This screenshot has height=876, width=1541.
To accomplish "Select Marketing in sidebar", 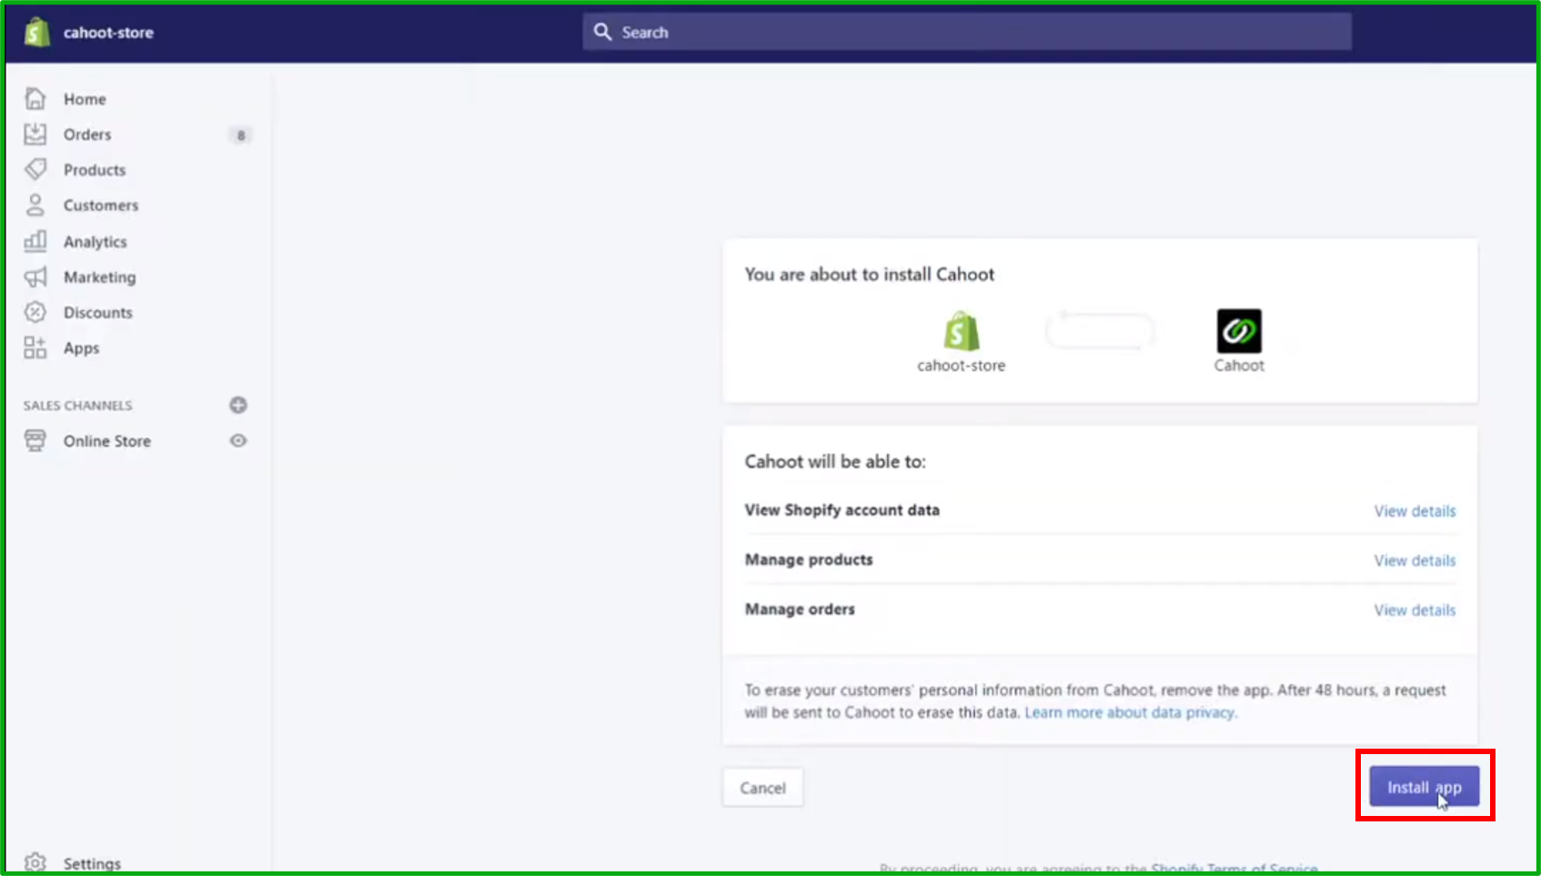I will coord(100,277).
